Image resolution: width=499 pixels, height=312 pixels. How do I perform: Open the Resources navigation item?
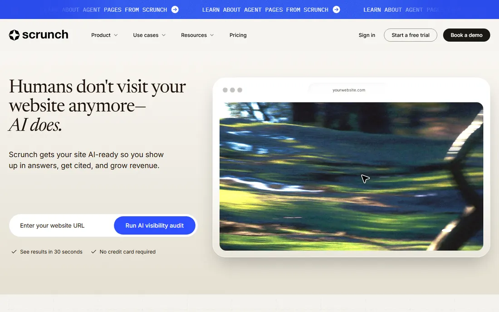pos(197,35)
